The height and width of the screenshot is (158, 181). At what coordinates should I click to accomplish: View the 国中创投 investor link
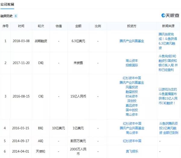tap(132, 110)
